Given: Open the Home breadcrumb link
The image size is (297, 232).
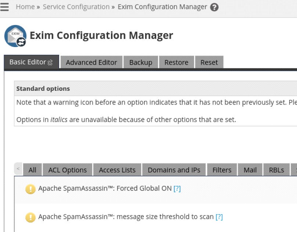Looking at the screenshot, I should [25, 7].
